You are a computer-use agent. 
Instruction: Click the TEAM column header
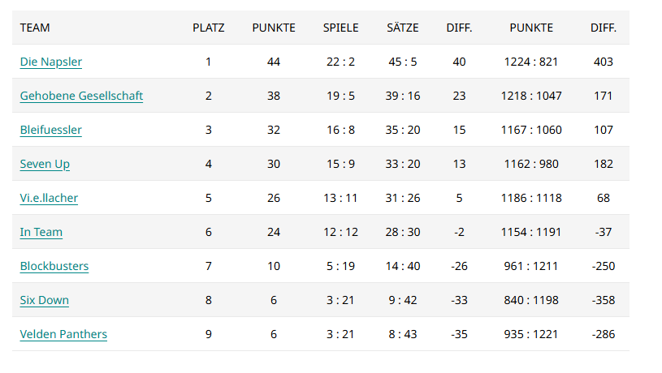pos(35,28)
